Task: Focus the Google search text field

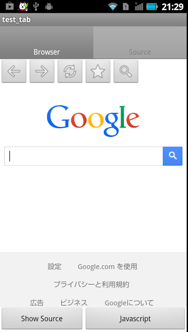Action: tap(84, 156)
